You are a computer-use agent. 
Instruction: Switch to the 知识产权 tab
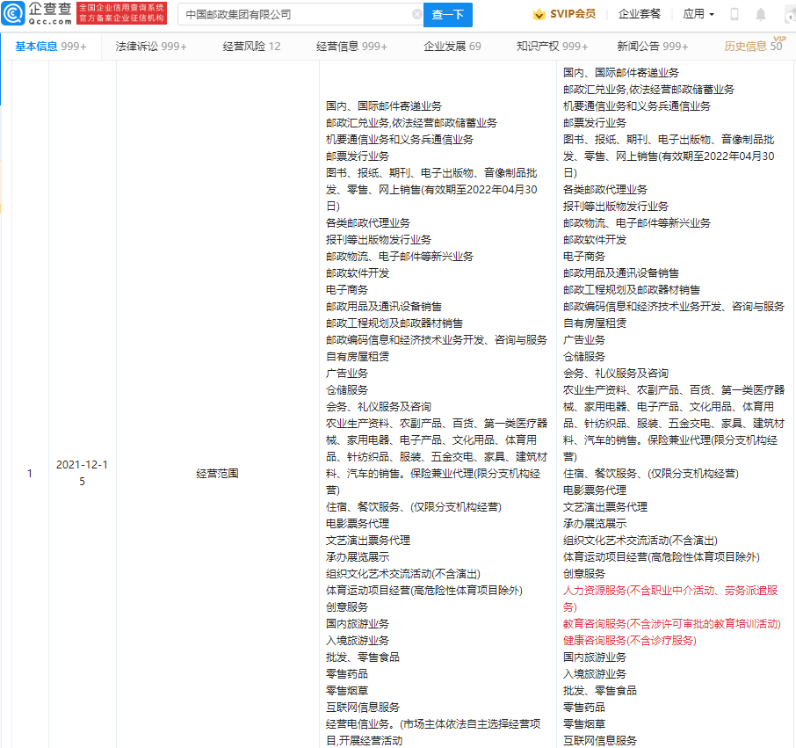pyautogui.click(x=552, y=47)
